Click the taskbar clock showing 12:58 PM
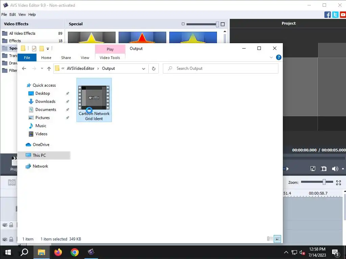346x259 pixels. tap(317, 252)
